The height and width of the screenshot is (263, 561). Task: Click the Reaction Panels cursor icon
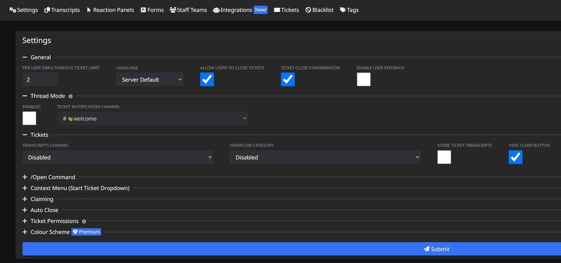[x=89, y=10]
